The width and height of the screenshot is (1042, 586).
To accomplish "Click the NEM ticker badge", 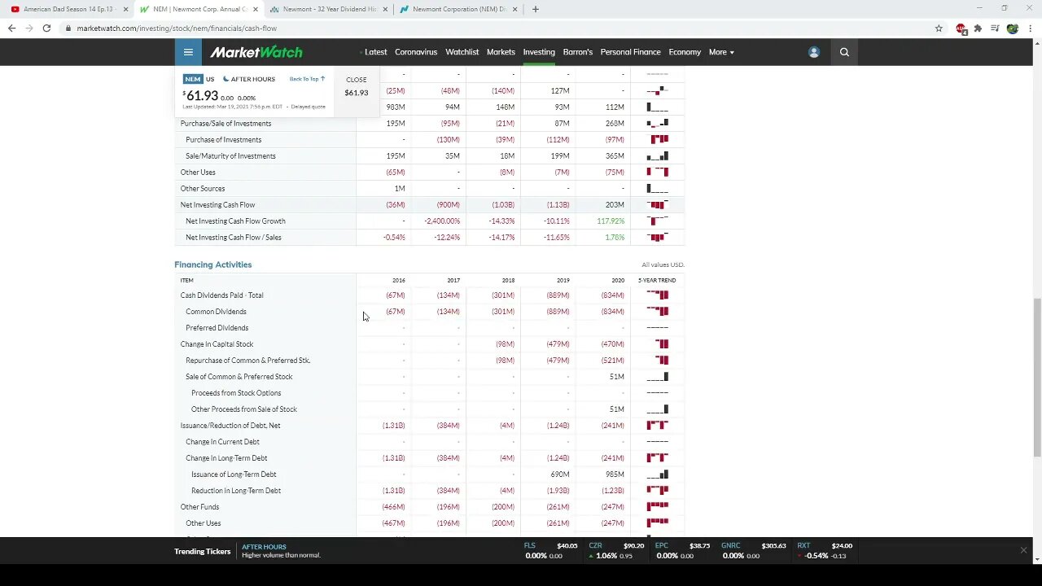I will point(192,79).
